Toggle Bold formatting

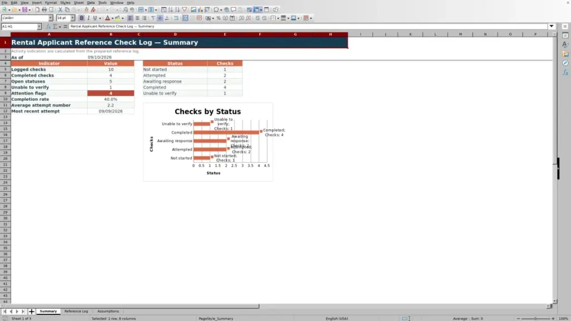(81, 18)
